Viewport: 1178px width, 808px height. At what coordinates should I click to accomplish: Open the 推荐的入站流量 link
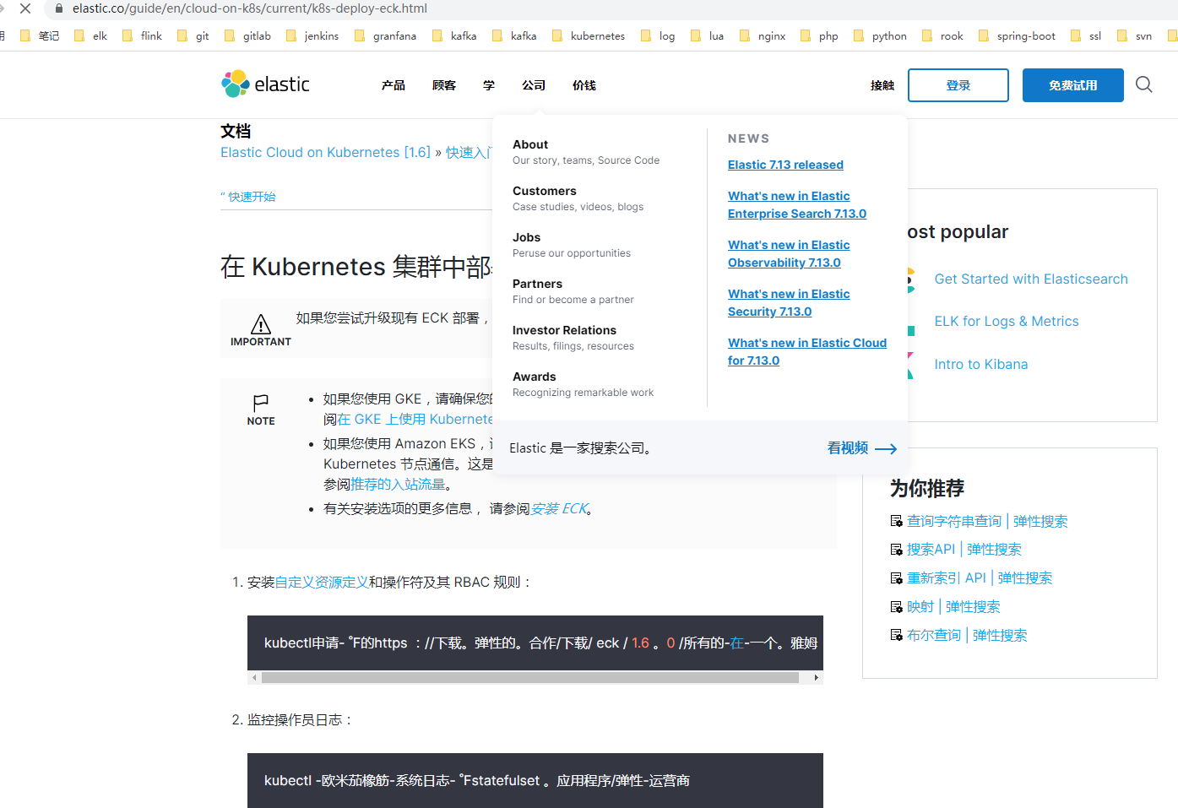point(398,485)
